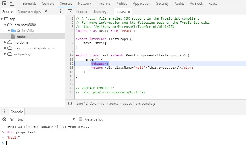The image size is (246, 156).
Task: Expand the maxcdn.bootstrapcdn.com node
Action: click(5, 48)
